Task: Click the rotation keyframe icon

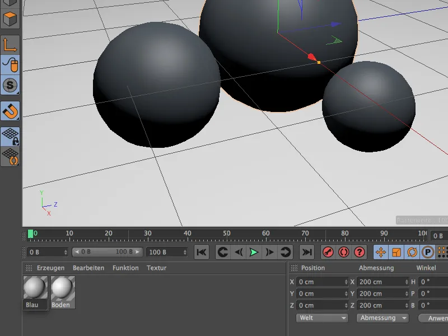Action: click(x=412, y=252)
